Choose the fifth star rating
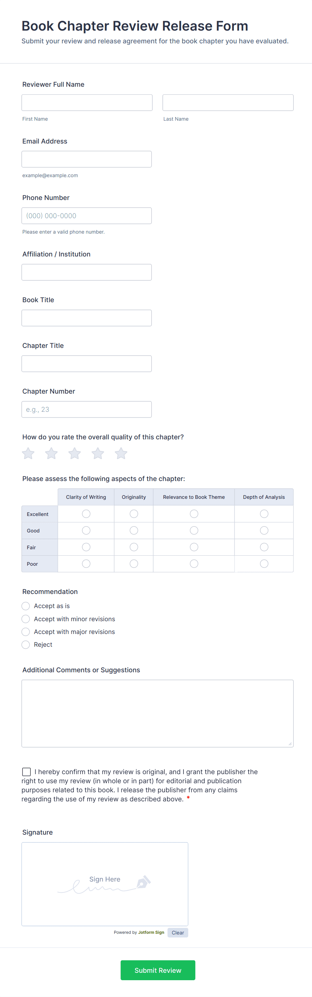Viewport: 312px width, 997px height. 121,453
